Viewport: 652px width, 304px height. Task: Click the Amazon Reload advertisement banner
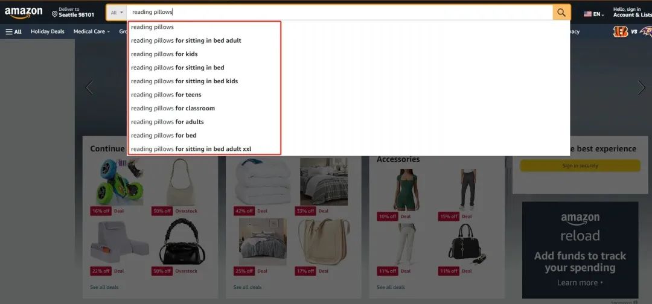[580, 250]
